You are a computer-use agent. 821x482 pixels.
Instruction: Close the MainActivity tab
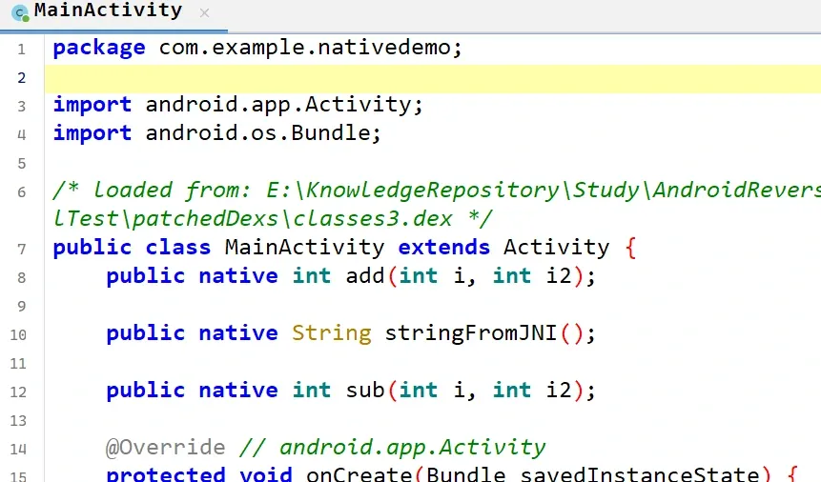pyautogui.click(x=205, y=13)
